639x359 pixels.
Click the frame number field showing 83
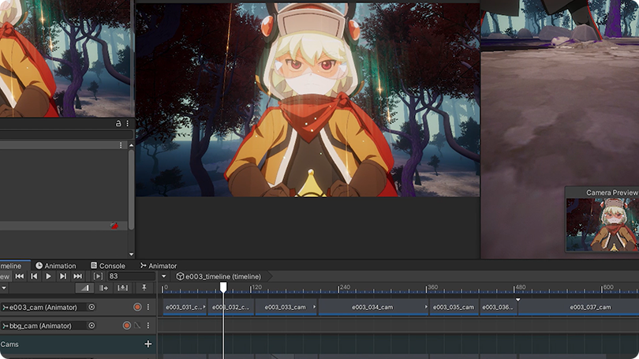(131, 276)
